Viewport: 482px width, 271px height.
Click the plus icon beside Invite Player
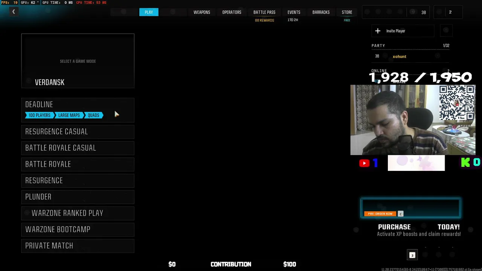click(378, 31)
